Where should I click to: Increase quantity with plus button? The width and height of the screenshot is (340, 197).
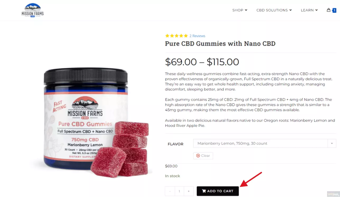tap(189, 191)
